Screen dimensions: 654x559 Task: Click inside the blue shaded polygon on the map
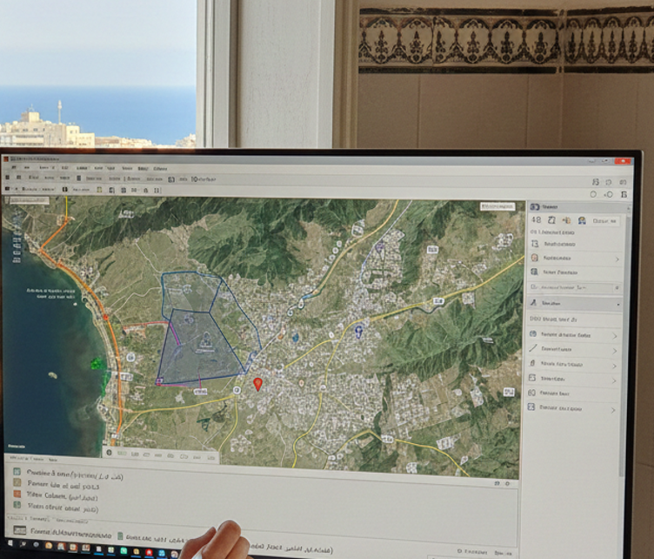coord(198,344)
